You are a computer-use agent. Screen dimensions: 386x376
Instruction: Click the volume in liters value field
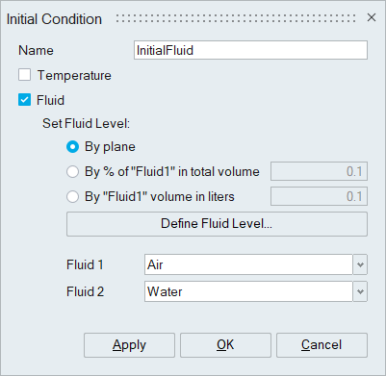click(319, 196)
